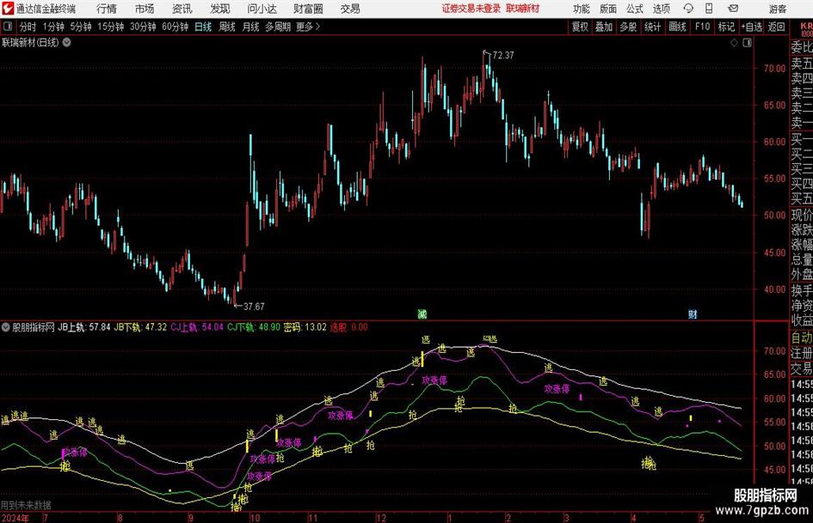
Task: Switch to 15分钟 period tab
Action: (111, 27)
